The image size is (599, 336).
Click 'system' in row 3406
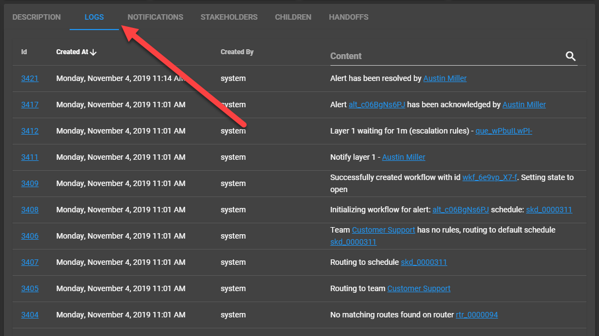click(233, 236)
